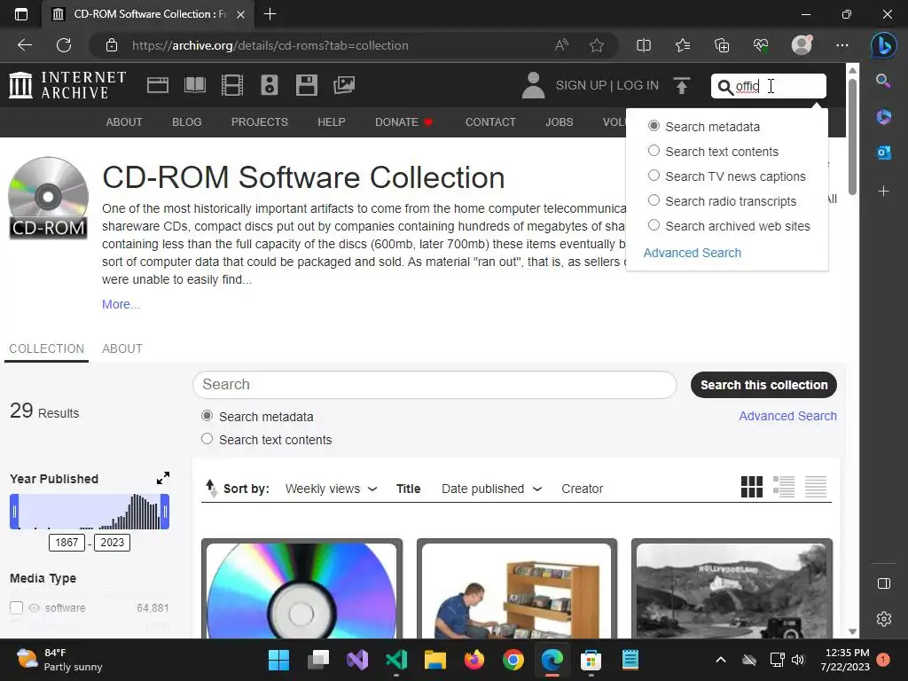The image size is (908, 681).
Task: Click left handle of year range slider
Action: [14, 512]
